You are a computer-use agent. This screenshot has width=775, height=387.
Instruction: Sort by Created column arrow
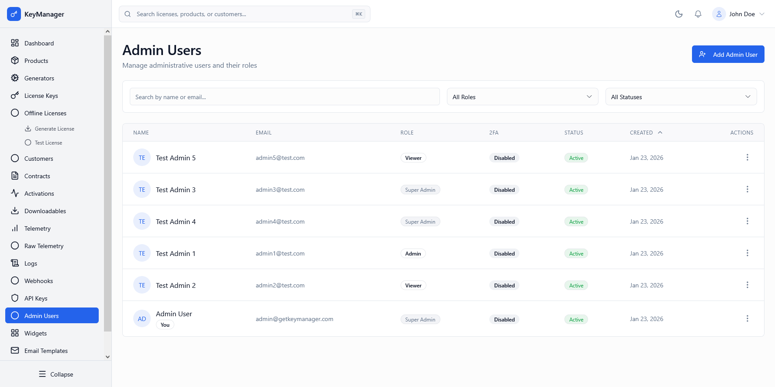point(660,132)
